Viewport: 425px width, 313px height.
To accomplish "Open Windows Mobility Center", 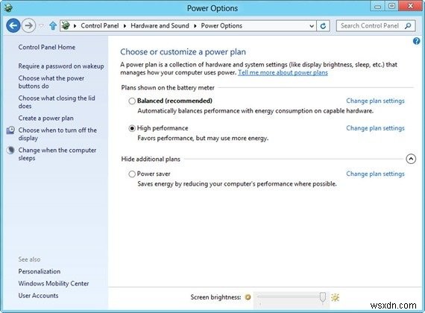I will click(54, 283).
